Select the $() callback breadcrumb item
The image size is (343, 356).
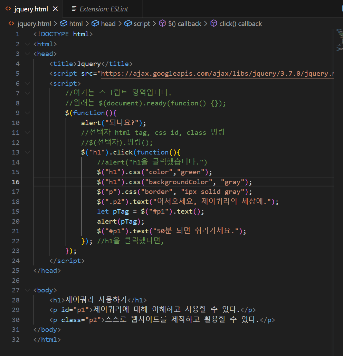point(185,24)
